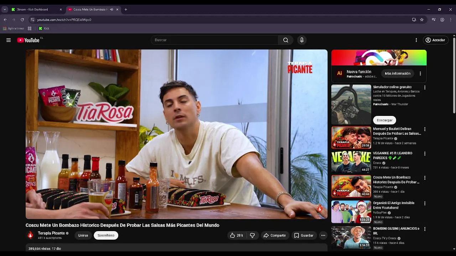This screenshot has height=256, width=456.
Task: Open options for the Adobe Nueva función ad
Action: tap(420, 74)
